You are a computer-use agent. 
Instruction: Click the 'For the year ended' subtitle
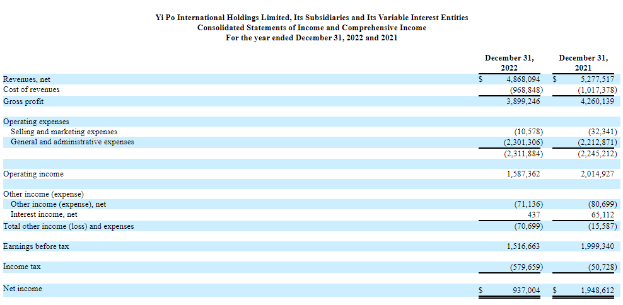click(x=311, y=38)
